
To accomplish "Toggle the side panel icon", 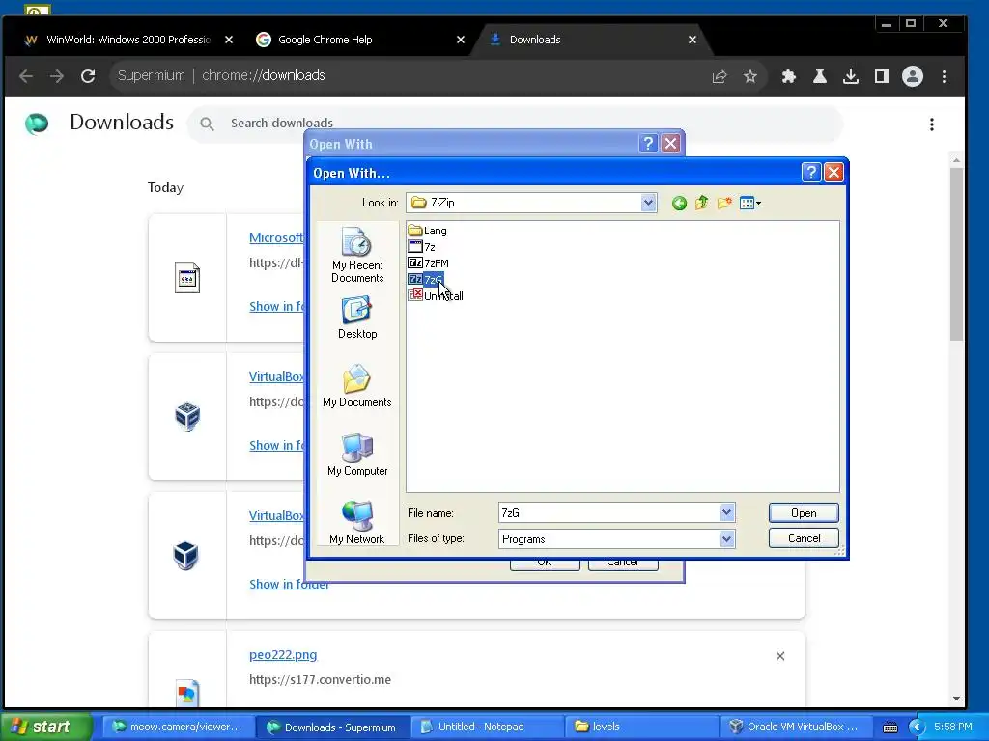I will [x=881, y=77].
